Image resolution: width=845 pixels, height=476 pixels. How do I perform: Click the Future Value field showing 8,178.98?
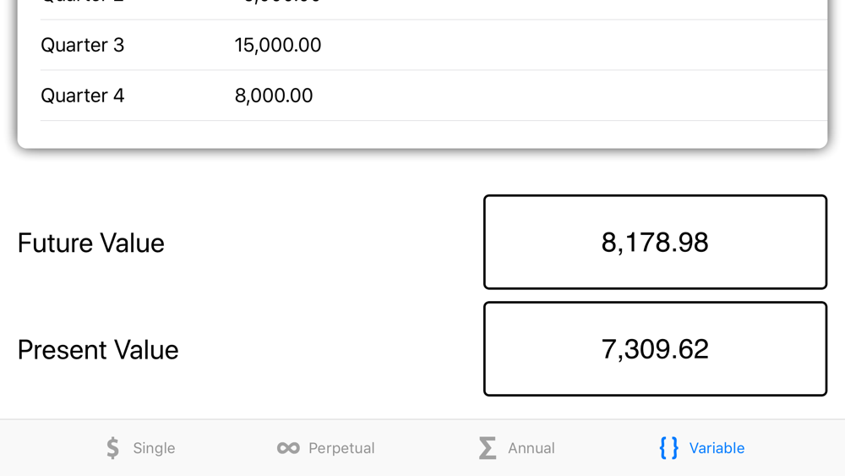(655, 243)
